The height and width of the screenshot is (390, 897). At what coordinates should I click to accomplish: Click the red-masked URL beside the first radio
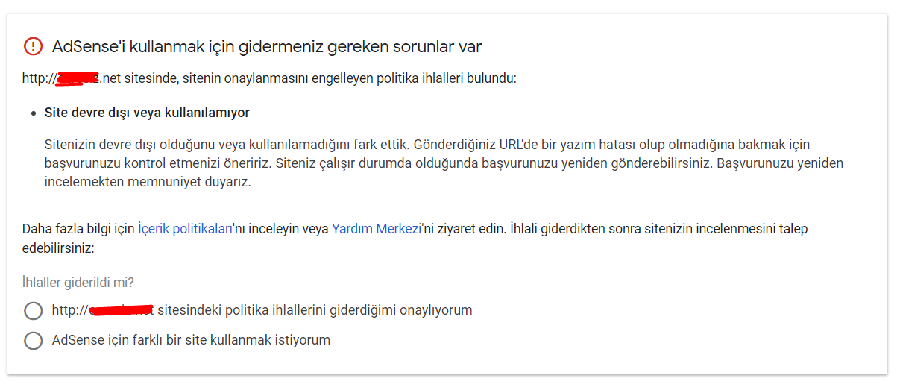point(119,309)
